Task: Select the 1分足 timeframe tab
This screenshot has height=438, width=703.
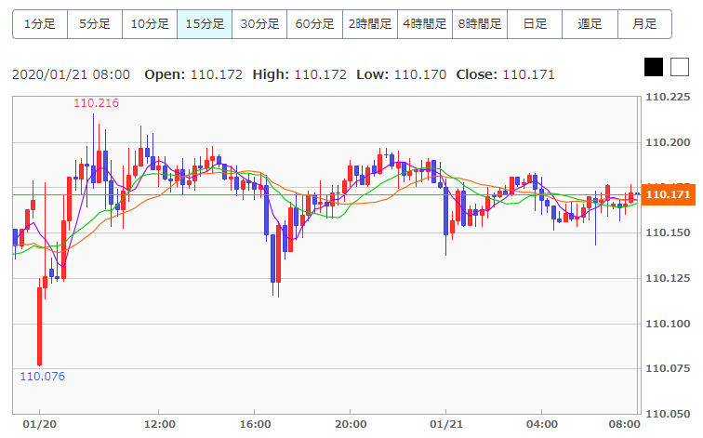Action: [x=40, y=24]
